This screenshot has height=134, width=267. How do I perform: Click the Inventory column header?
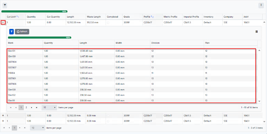click(x=213, y=17)
